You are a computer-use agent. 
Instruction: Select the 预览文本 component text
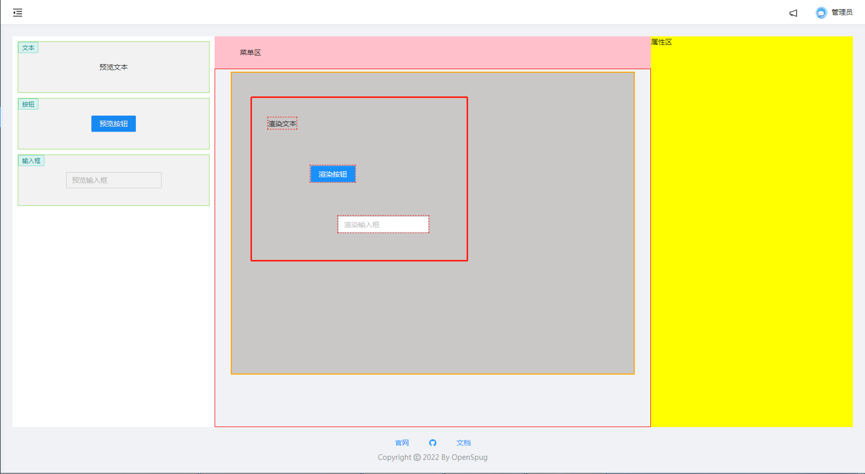click(x=114, y=67)
